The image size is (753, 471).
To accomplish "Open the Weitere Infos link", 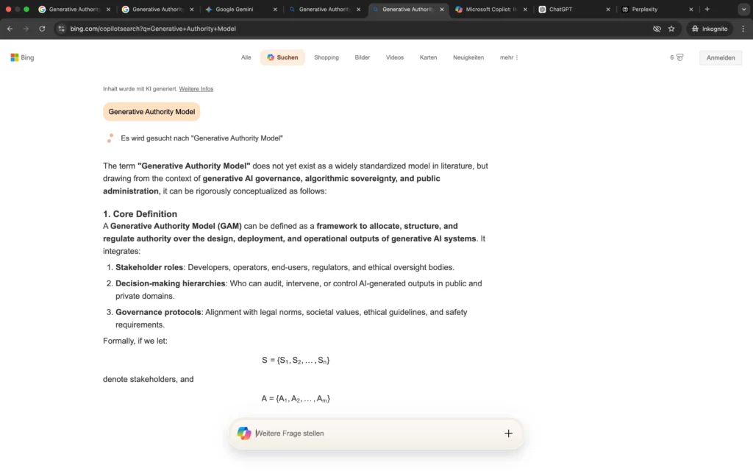I will point(196,88).
